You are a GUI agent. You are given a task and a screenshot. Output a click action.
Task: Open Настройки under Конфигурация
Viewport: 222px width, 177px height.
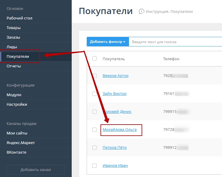17,105
